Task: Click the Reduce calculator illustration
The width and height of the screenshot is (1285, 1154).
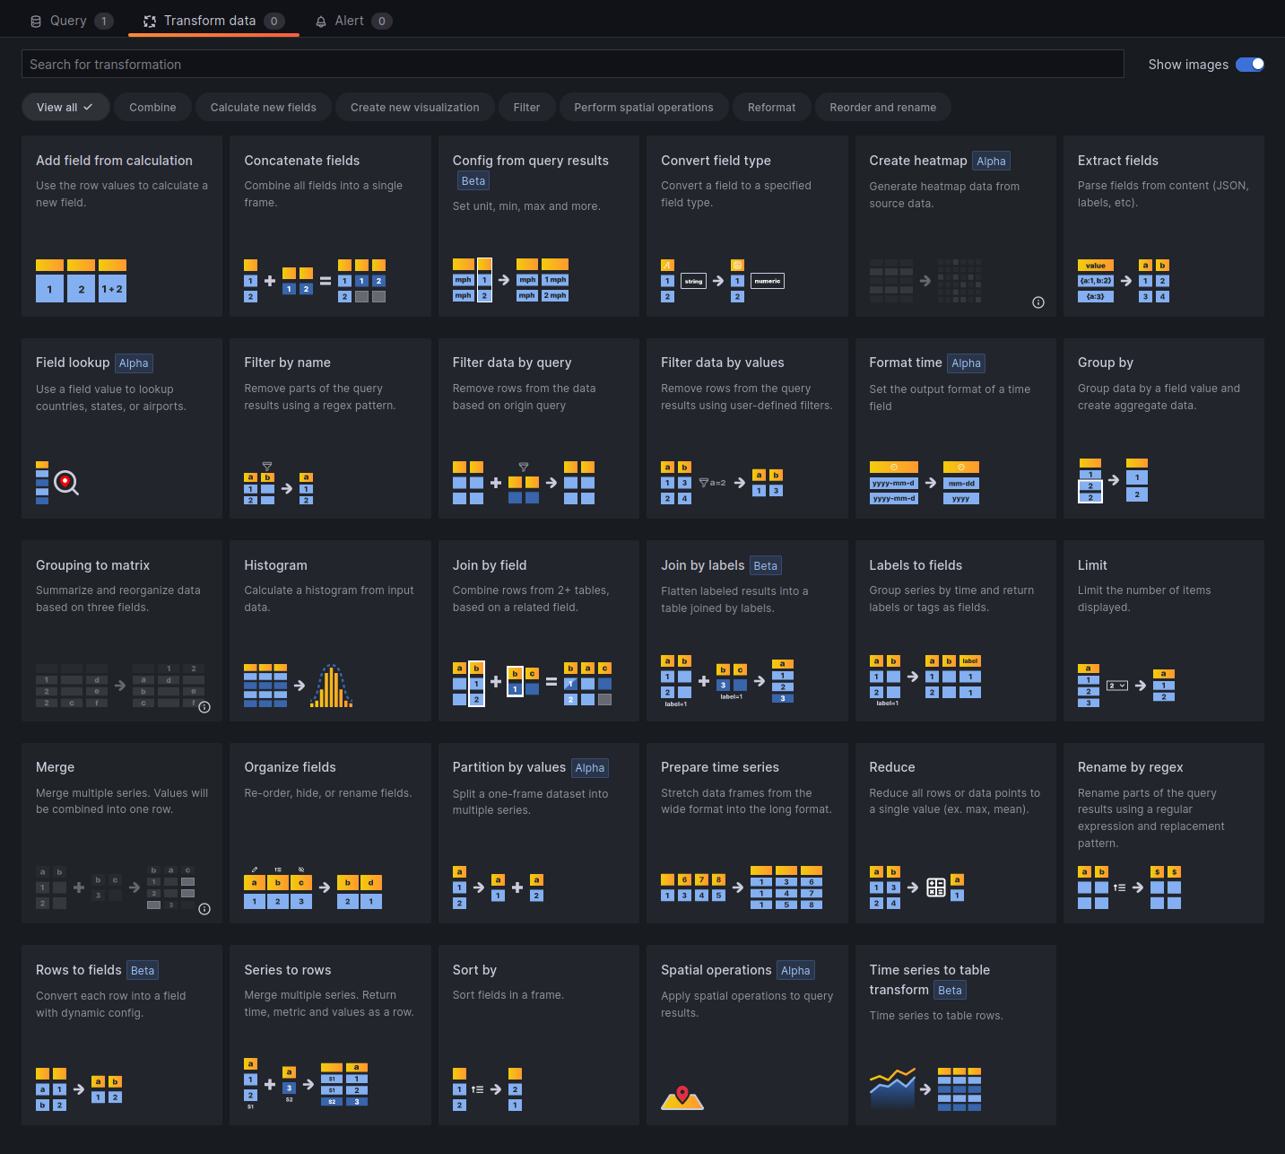Action: pyautogui.click(x=935, y=887)
